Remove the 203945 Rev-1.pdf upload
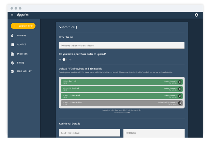 [180, 82]
